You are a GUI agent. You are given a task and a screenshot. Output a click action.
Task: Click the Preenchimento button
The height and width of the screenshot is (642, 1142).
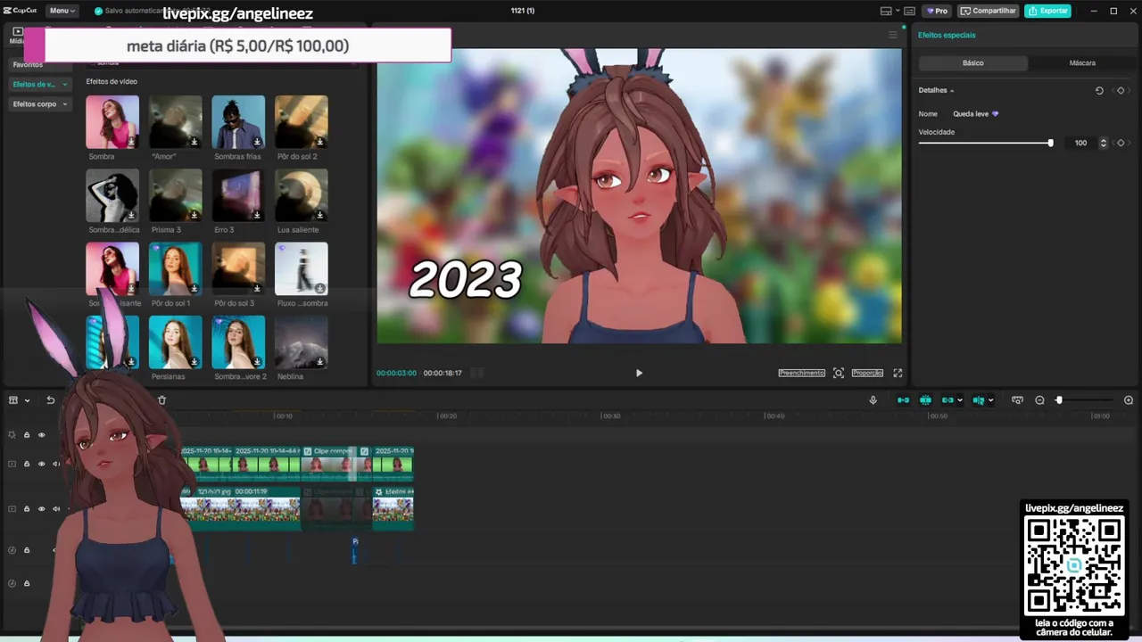[801, 373]
